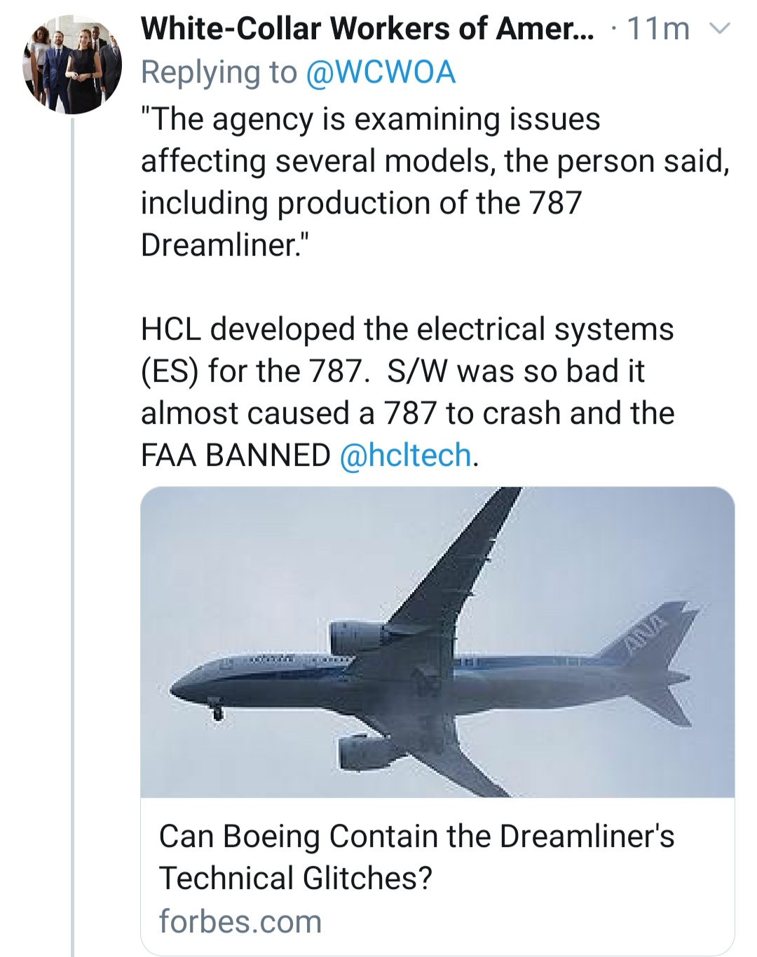Screen dimensions: 757x957
Task: Visit the @hcltech mentioned profile
Action: [405, 455]
